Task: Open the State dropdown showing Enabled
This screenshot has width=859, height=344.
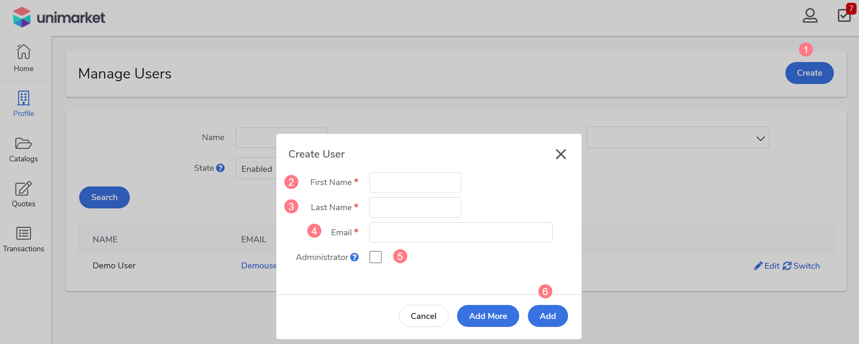Action: click(x=256, y=169)
